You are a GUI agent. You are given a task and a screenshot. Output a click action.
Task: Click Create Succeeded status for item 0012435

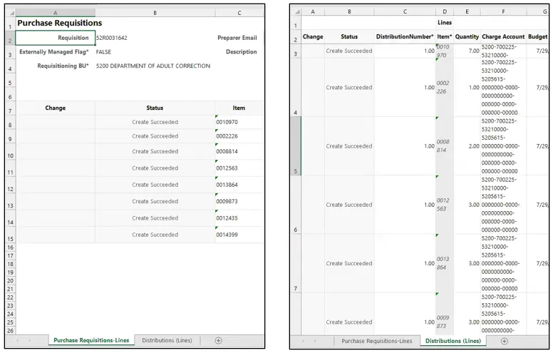(x=155, y=218)
